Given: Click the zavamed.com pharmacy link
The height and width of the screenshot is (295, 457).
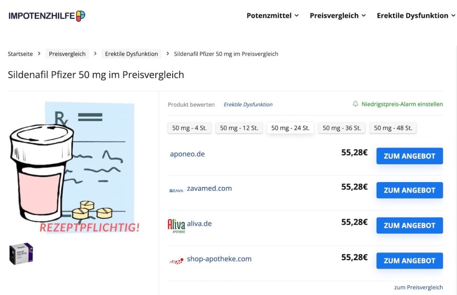Looking at the screenshot, I should pyautogui.click(x=209, y=188).
